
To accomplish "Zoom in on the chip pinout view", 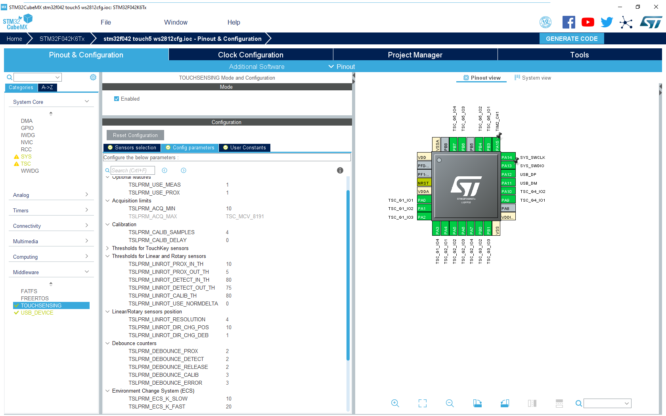I will pos(395,403).
